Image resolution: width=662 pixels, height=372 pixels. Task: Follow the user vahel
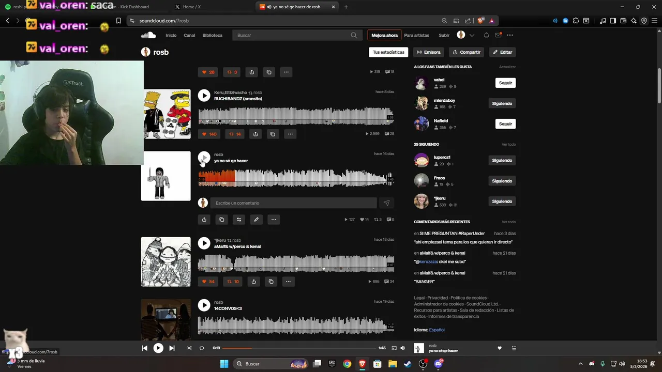coord(505,83)
